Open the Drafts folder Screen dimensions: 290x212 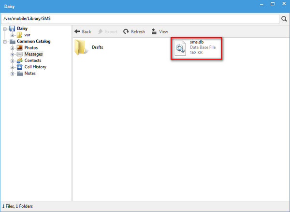(90, 47)
